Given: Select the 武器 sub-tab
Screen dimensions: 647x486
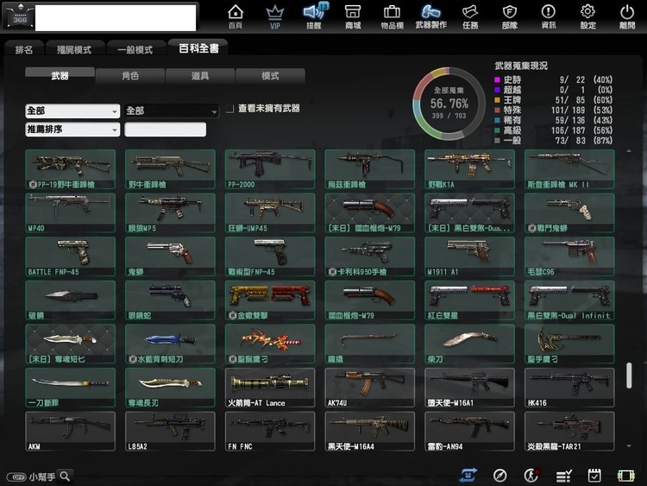Looking at the screenshot, I should point(60,76).
